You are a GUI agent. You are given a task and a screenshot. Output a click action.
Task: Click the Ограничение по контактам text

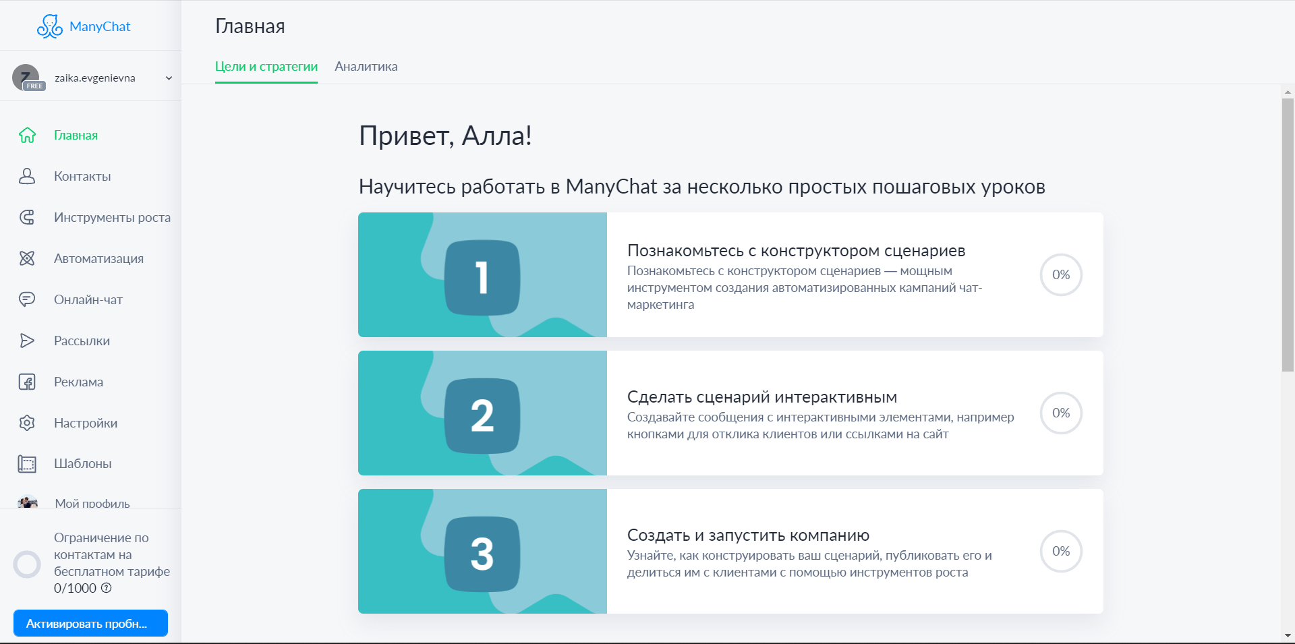(x=112, y=555)
